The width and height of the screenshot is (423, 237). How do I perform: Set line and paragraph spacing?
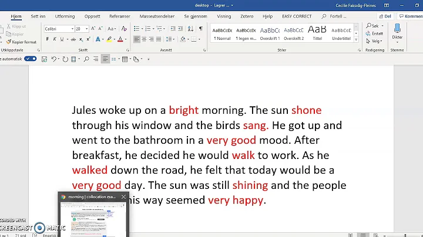tap(169, 39)
